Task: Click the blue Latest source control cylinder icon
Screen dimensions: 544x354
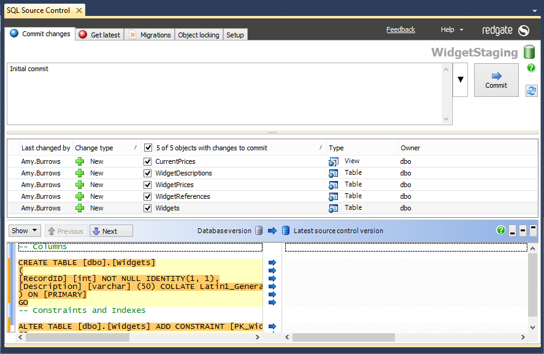Action: [286, 231]
